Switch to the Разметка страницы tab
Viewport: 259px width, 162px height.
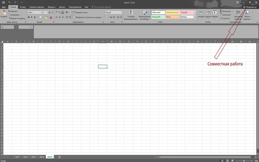pyautogui.click(x=37, y=7)
